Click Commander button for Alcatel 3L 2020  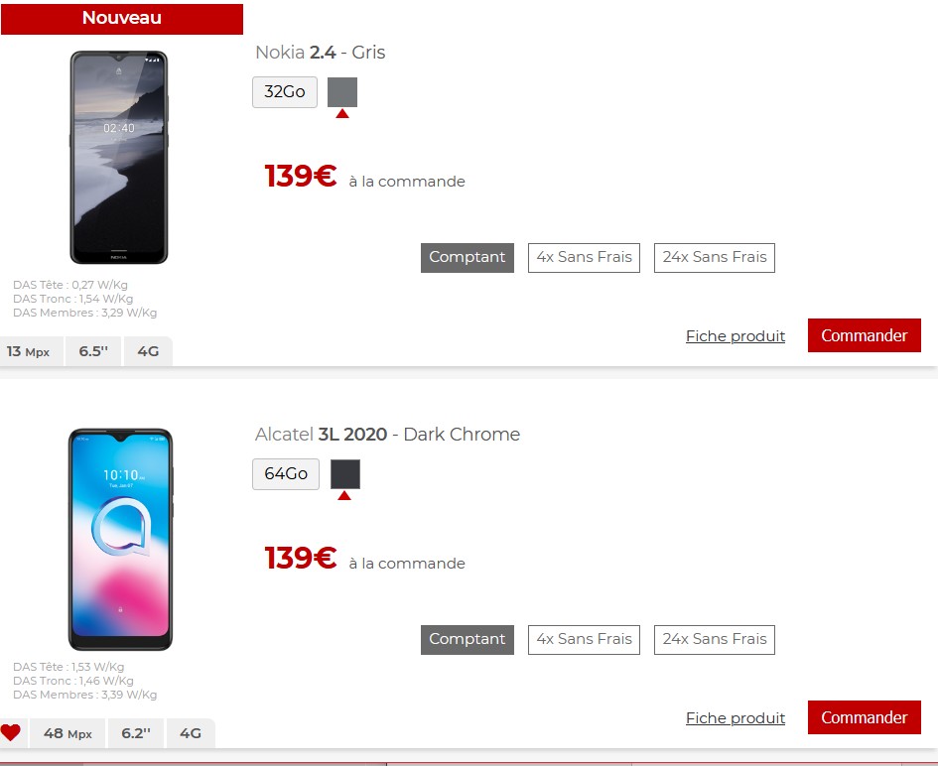pos(864,717)
